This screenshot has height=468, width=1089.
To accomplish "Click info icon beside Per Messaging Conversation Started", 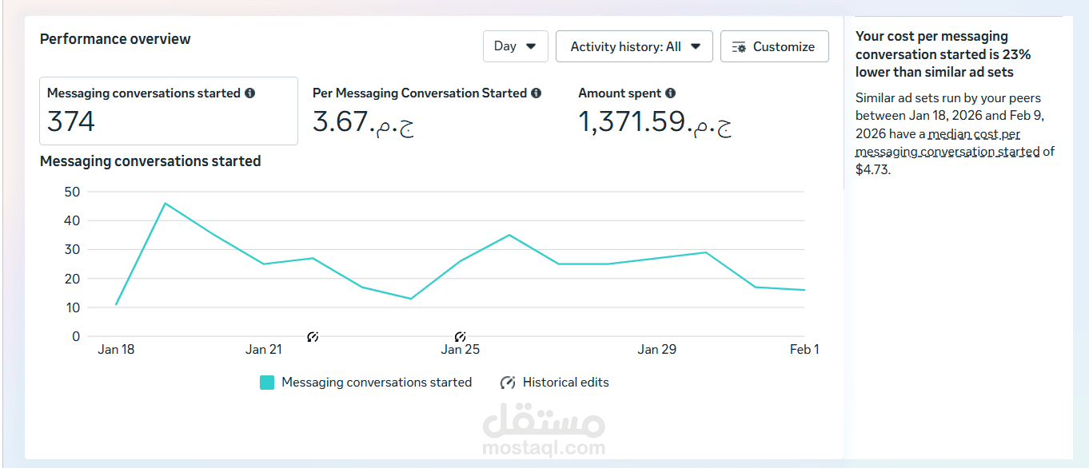I will [x=536, y=93].
